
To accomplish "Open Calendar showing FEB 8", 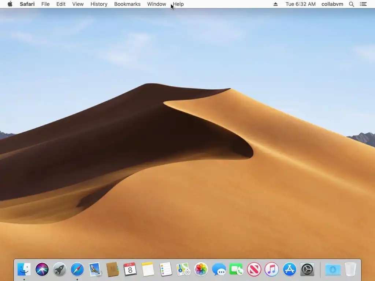I will point(130,269).
